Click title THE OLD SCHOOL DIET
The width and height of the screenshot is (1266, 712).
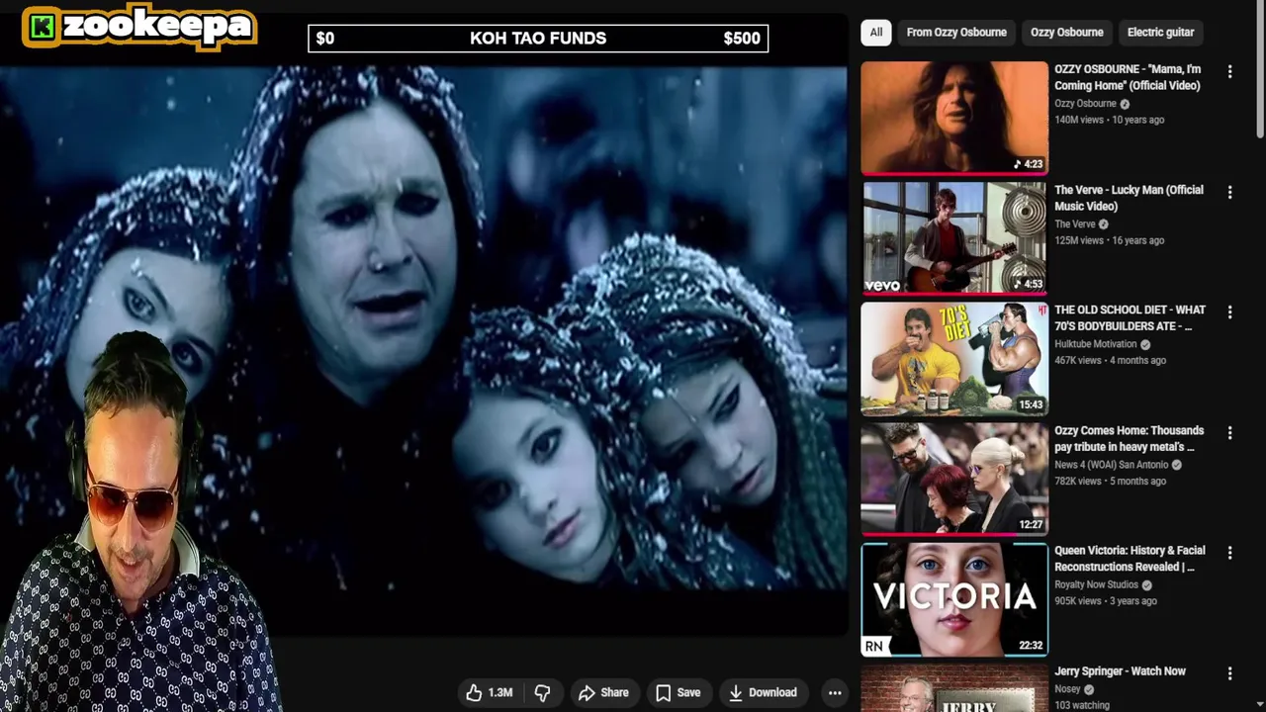click(1130, 317)
